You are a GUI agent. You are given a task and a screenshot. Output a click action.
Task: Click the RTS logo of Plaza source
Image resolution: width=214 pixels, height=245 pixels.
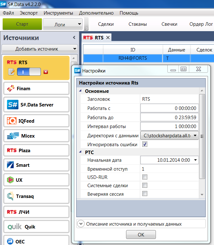tap(12, 150)
